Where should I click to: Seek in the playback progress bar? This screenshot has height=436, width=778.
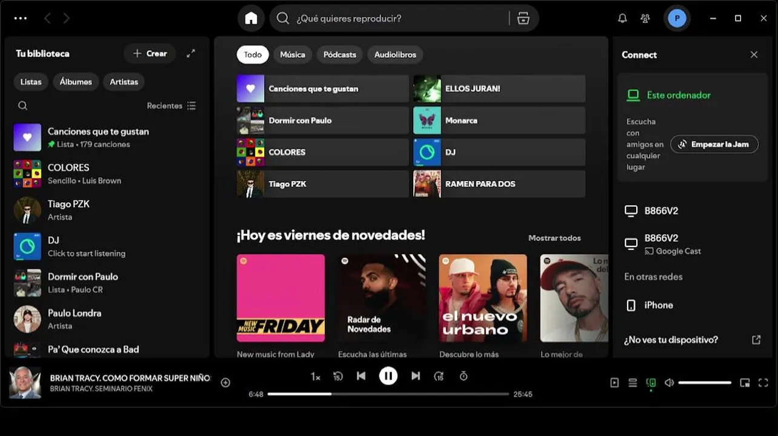pos(388,394)
